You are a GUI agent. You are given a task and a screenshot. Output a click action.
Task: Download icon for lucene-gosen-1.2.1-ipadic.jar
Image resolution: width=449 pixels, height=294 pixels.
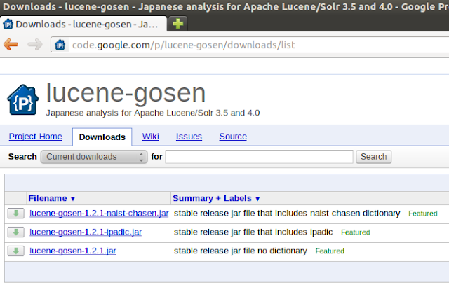click(x=15, y=232)
